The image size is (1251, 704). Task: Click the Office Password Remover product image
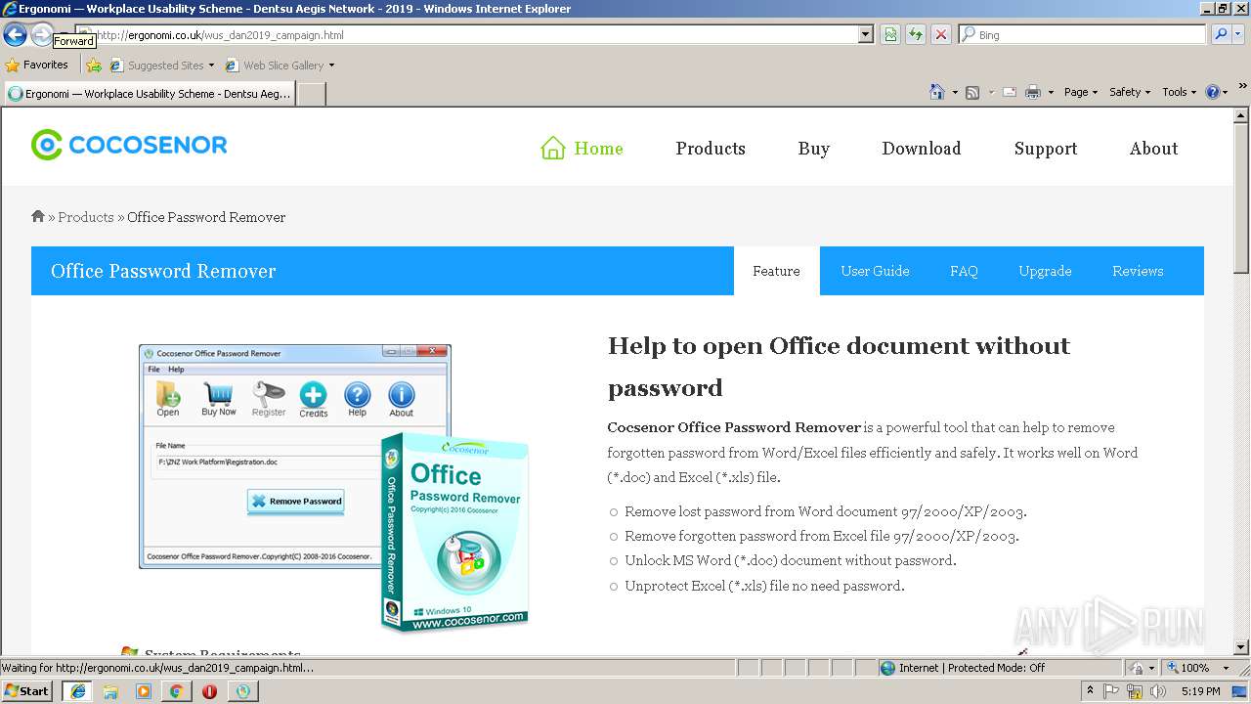click(334, 487)
